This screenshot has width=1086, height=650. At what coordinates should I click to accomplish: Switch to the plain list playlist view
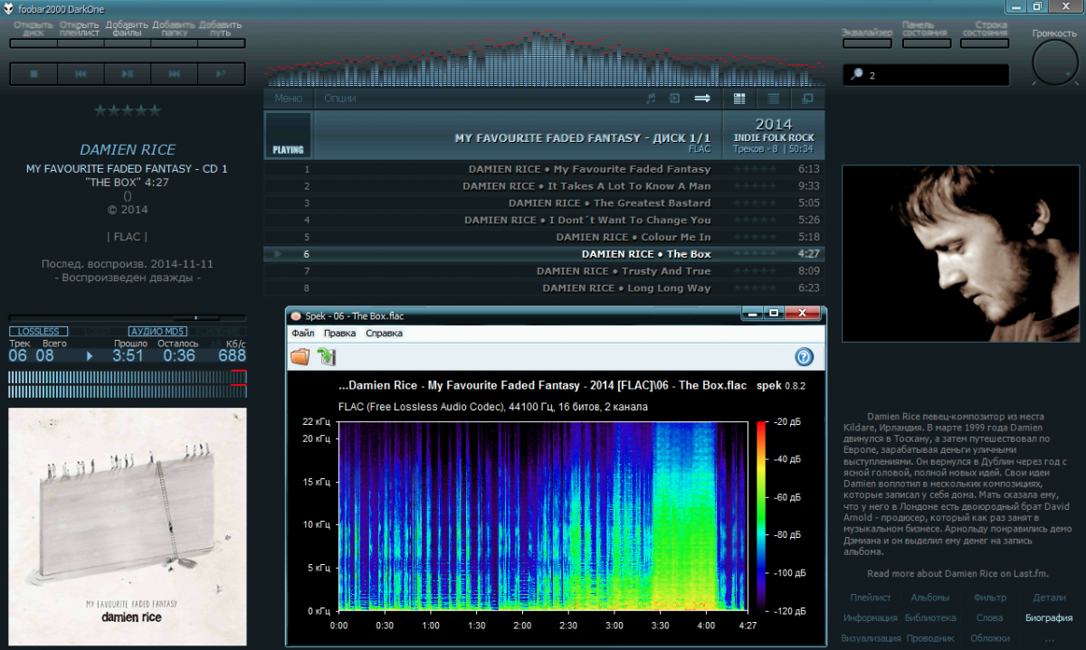tap(774, 99)
